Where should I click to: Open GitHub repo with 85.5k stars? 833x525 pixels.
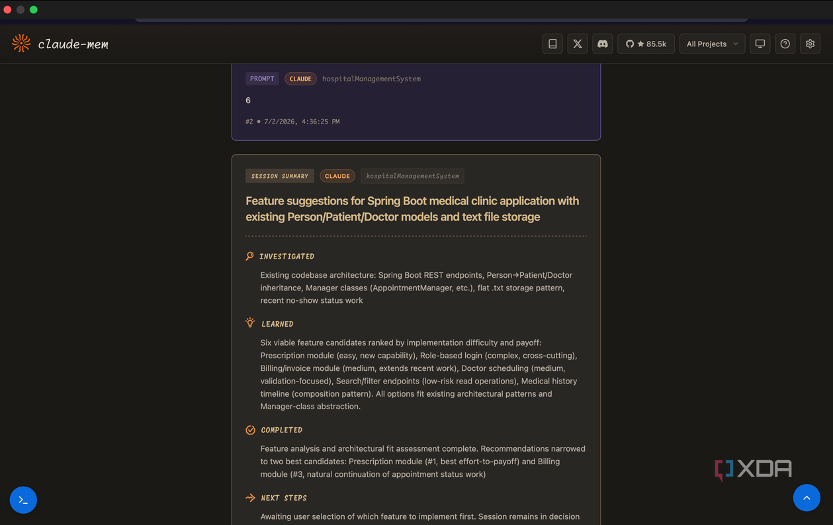click(646, 44)
